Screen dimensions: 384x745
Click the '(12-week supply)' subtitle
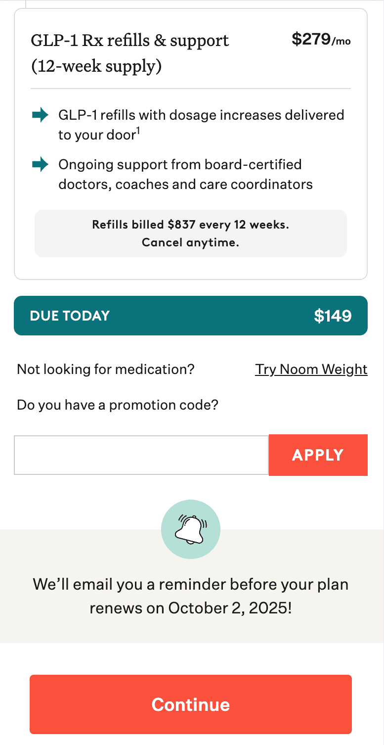pos(96,66)
